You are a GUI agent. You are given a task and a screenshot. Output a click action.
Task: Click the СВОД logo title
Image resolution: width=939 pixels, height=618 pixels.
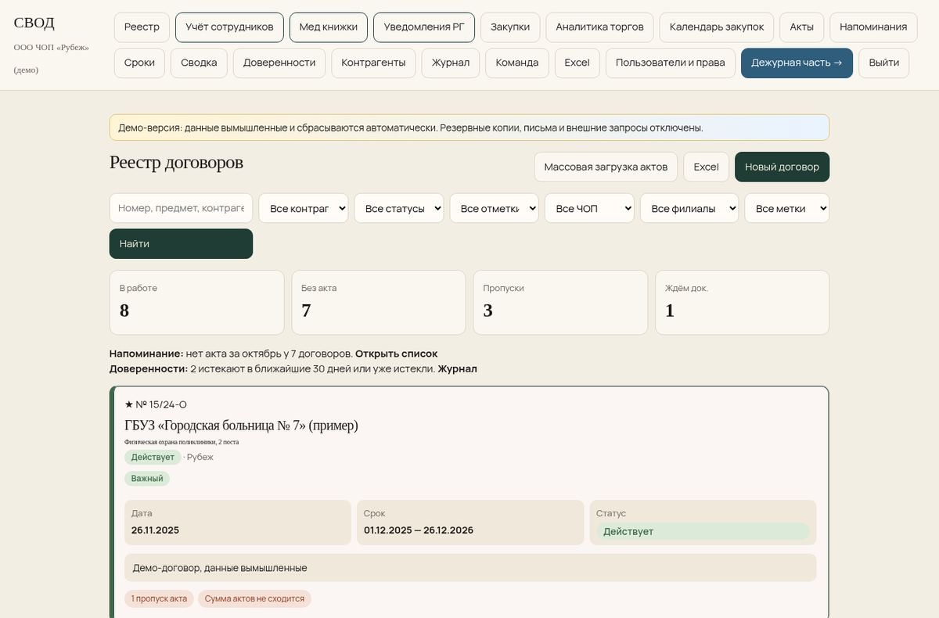34,23
